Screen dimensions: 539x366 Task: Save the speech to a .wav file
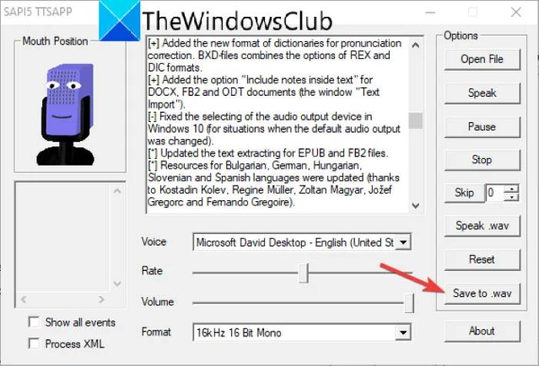coord(482,293)
